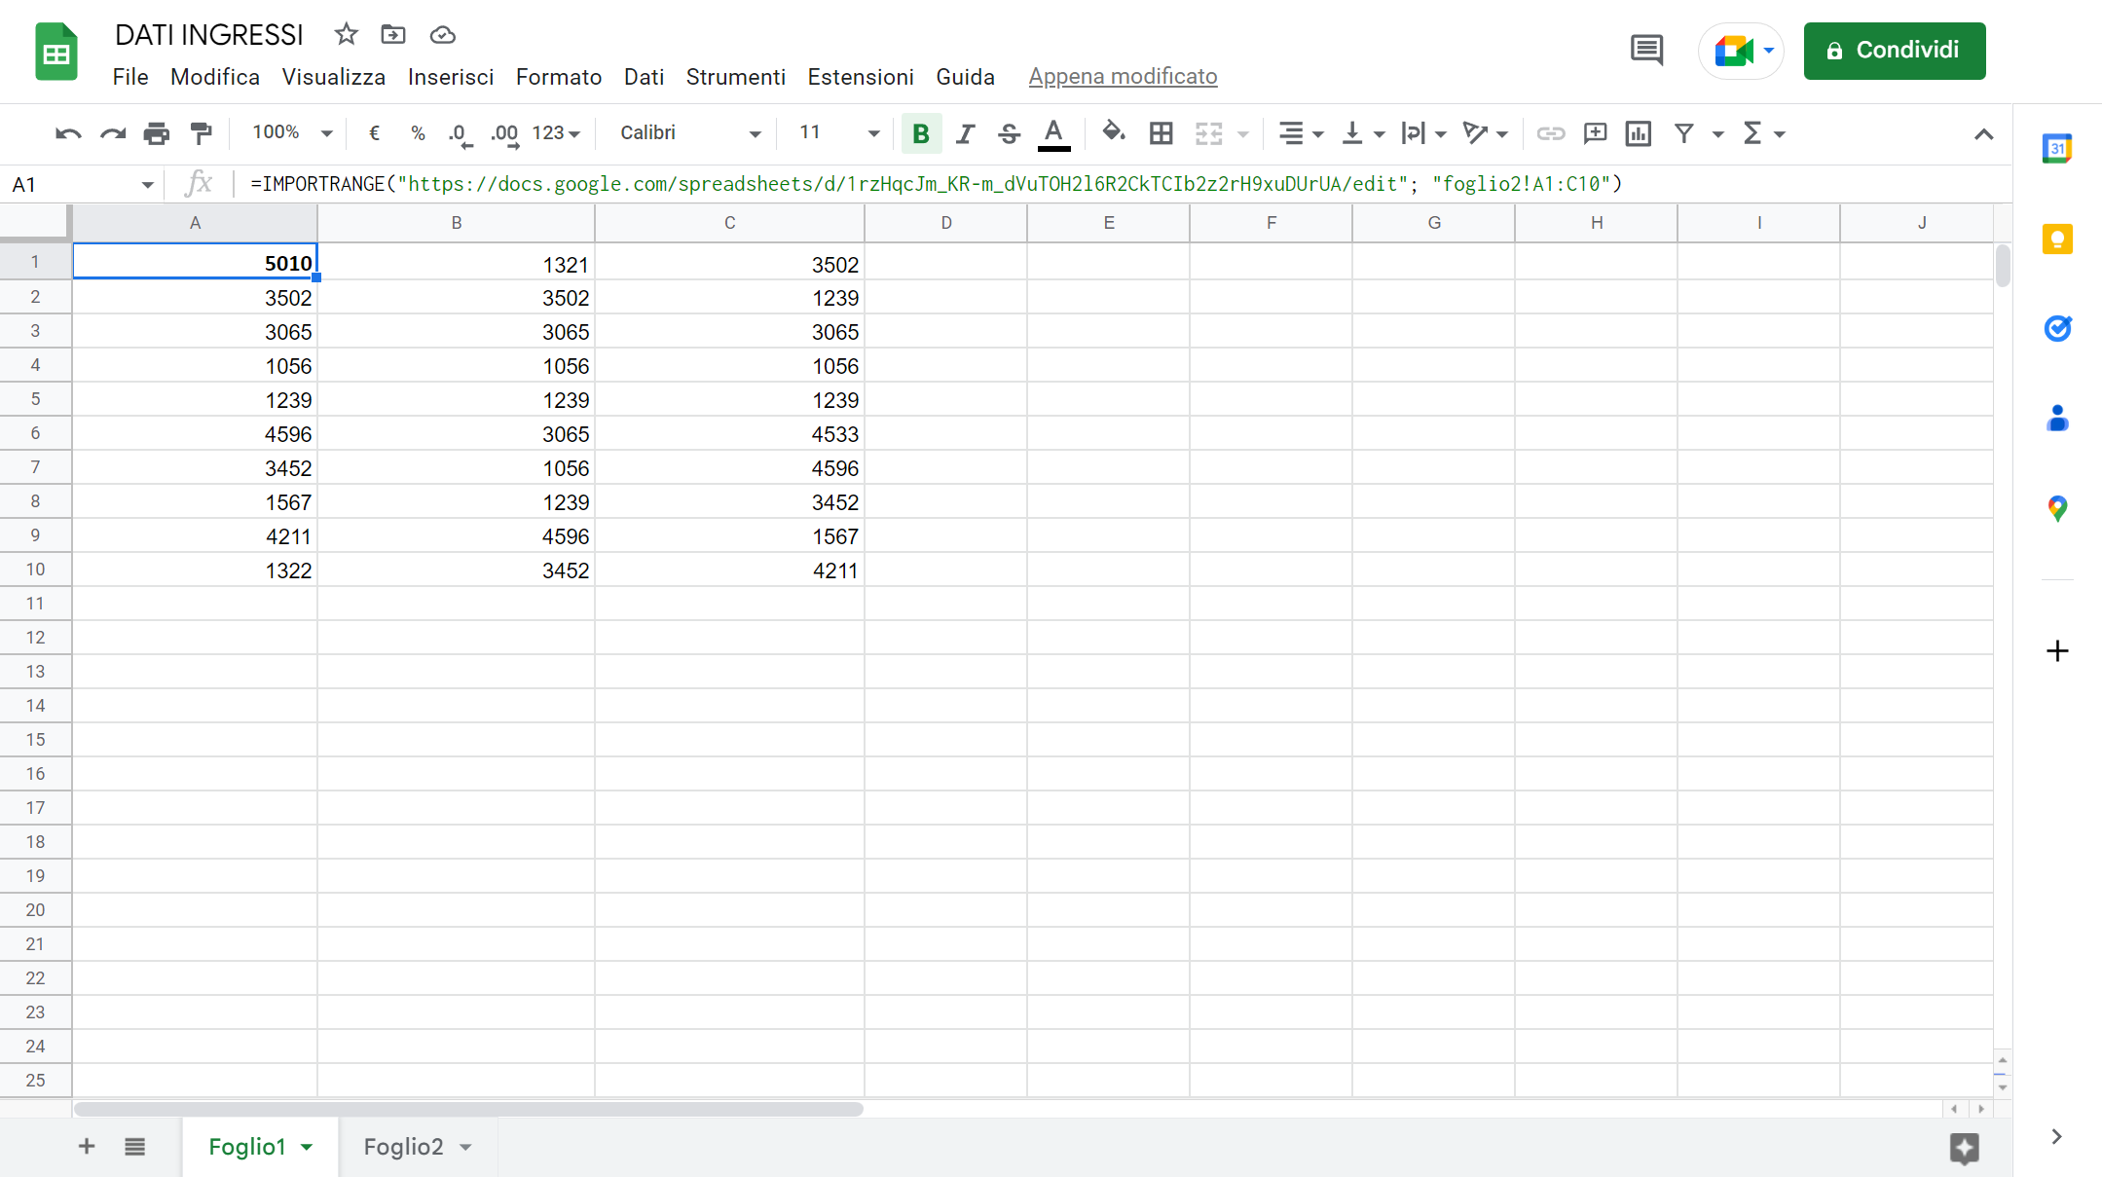The image size is (2102, 1177).
Task: Open the Estensioni menu
Action: 860,77
